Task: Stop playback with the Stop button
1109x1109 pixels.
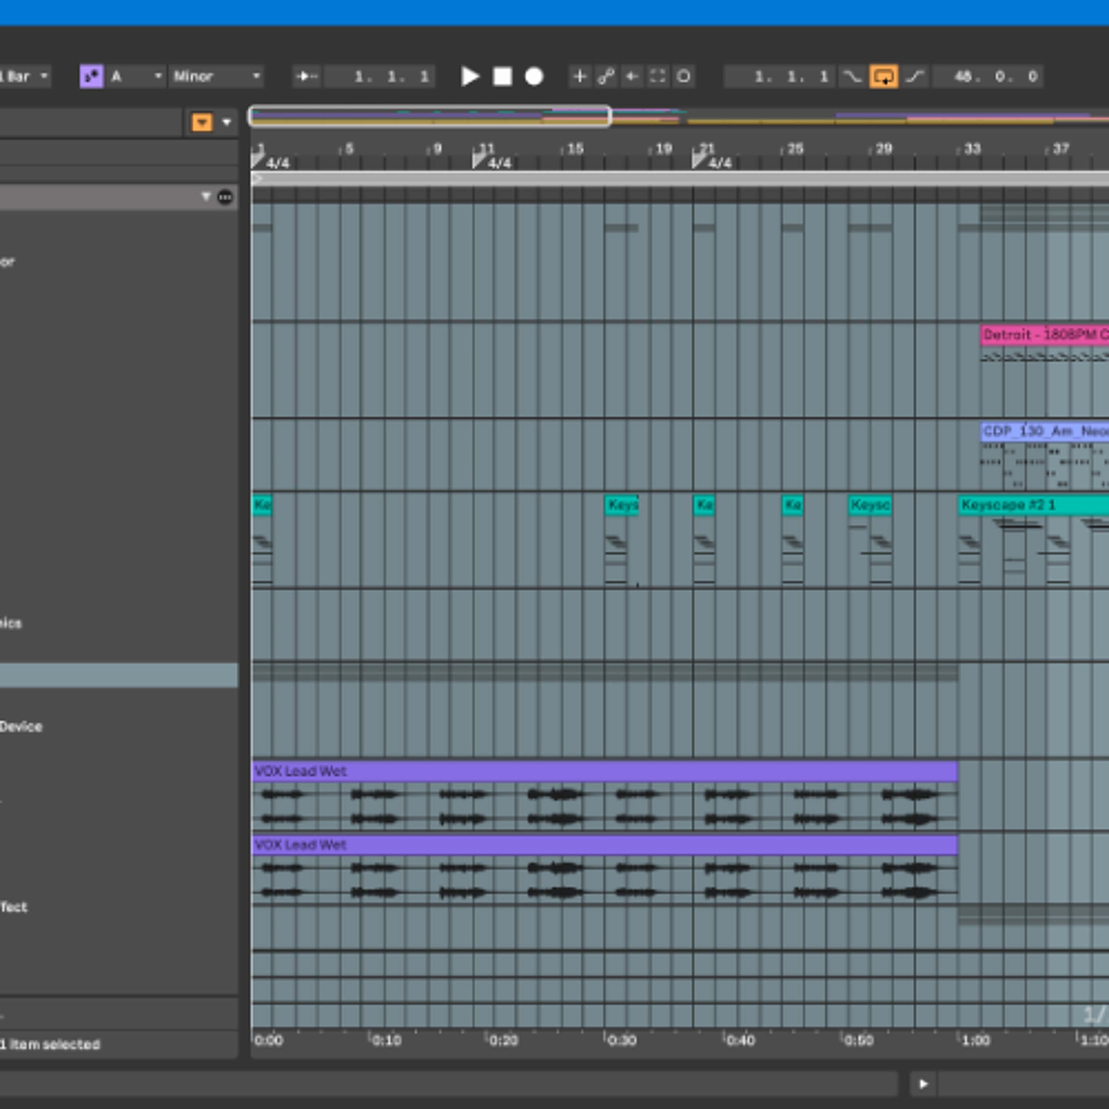Action: click(x=502, y=77)
